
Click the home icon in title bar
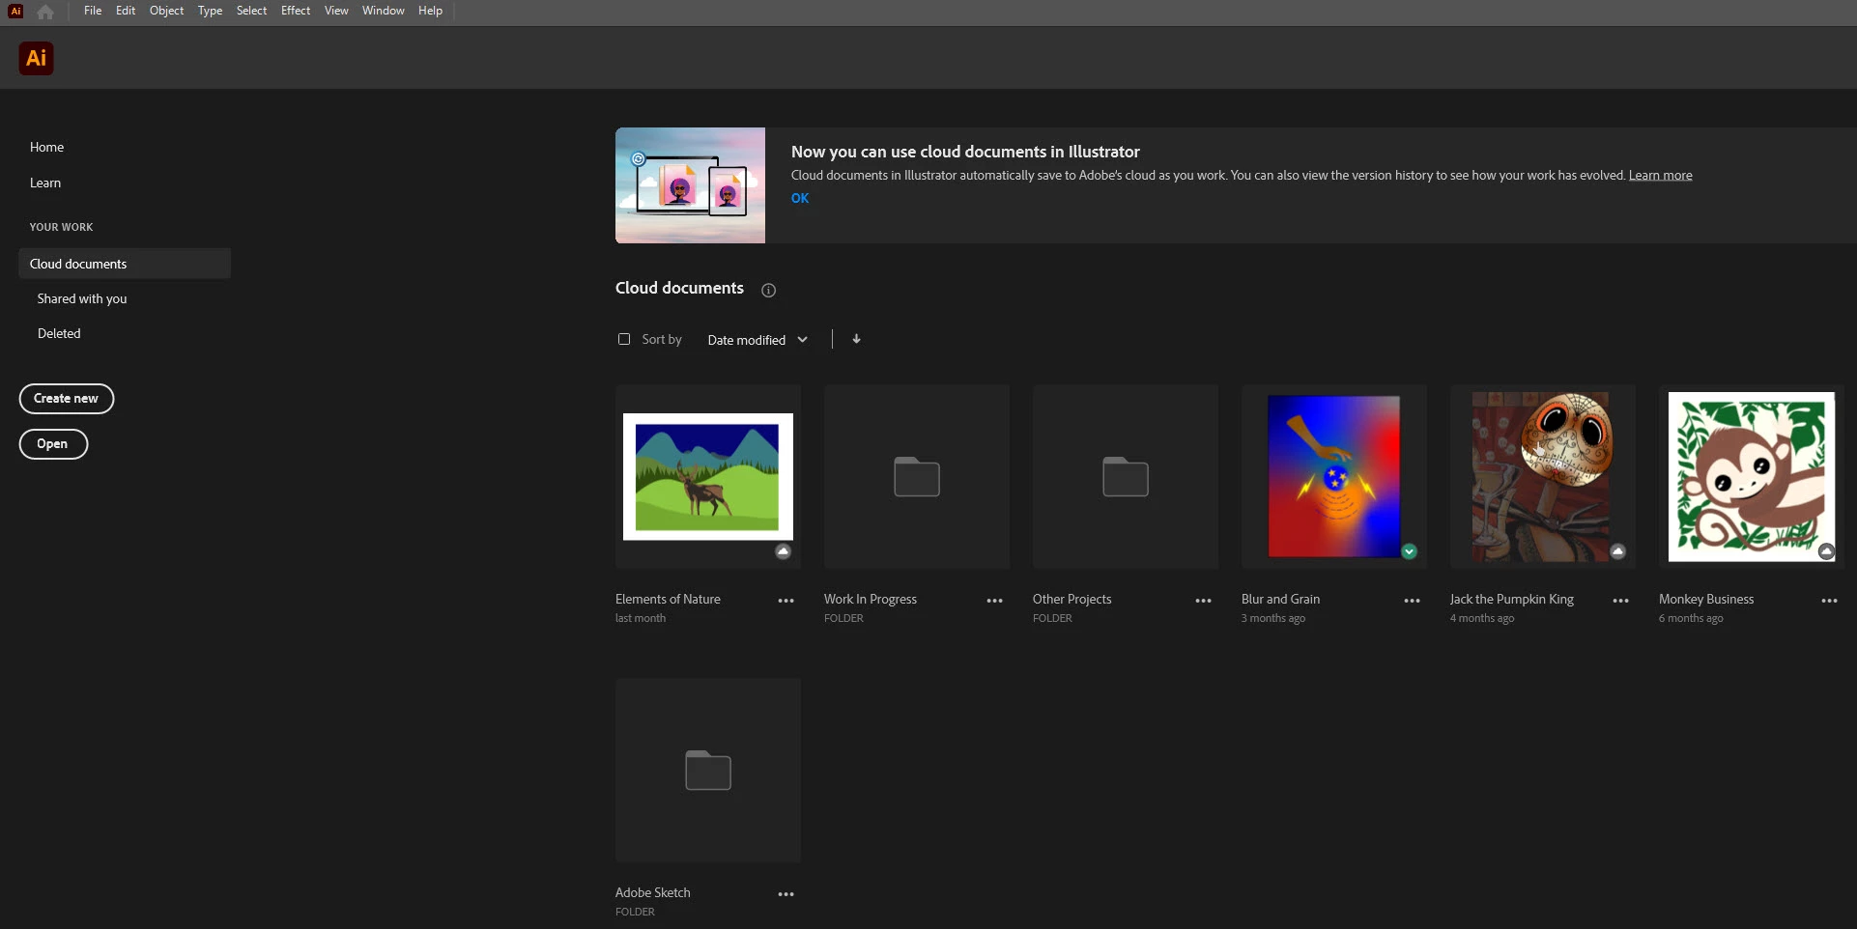[x=45, y=13]
